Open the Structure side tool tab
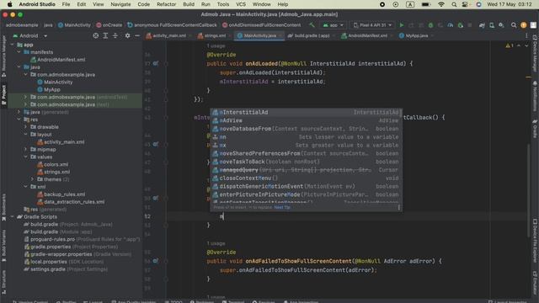The image size is (539, 303). [x=3, y=282]
